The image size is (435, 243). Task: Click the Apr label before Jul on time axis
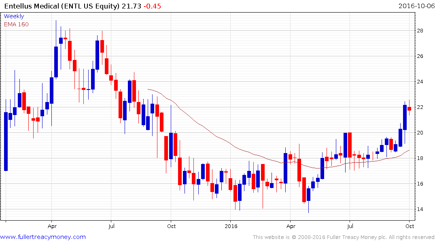point(52,226)
